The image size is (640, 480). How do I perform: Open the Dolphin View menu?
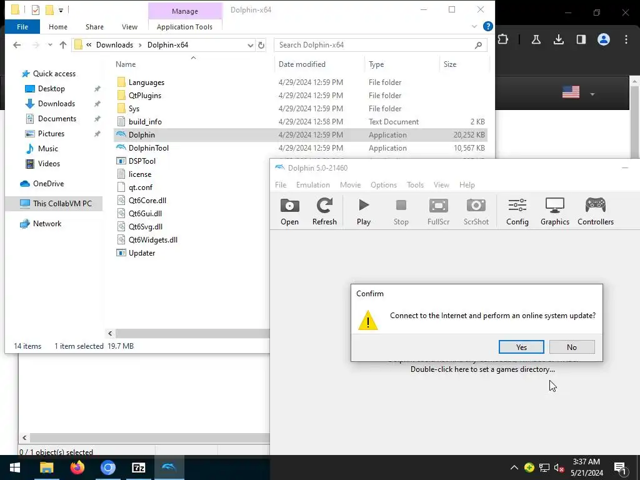(441, 185)
